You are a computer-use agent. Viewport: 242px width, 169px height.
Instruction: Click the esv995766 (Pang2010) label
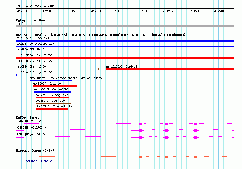(x=52, y=95)
